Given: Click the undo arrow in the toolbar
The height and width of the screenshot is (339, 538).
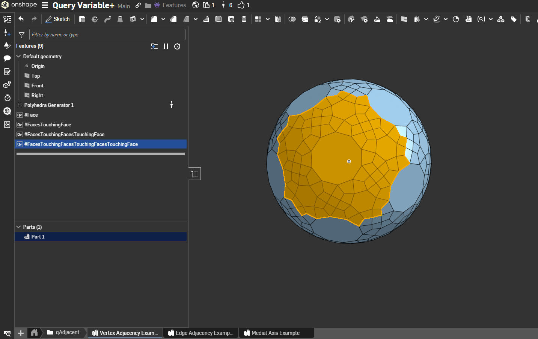Looking at the screenshot, I should point(21,19).
